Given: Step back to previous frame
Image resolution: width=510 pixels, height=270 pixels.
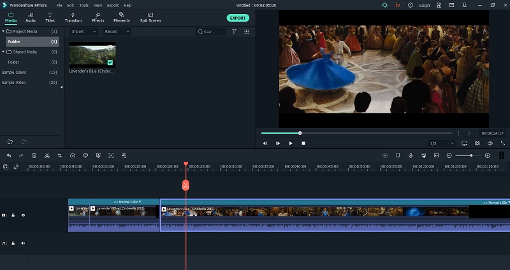Looking at the screenshot, I should pyautogui.click(x=265, y=143).
